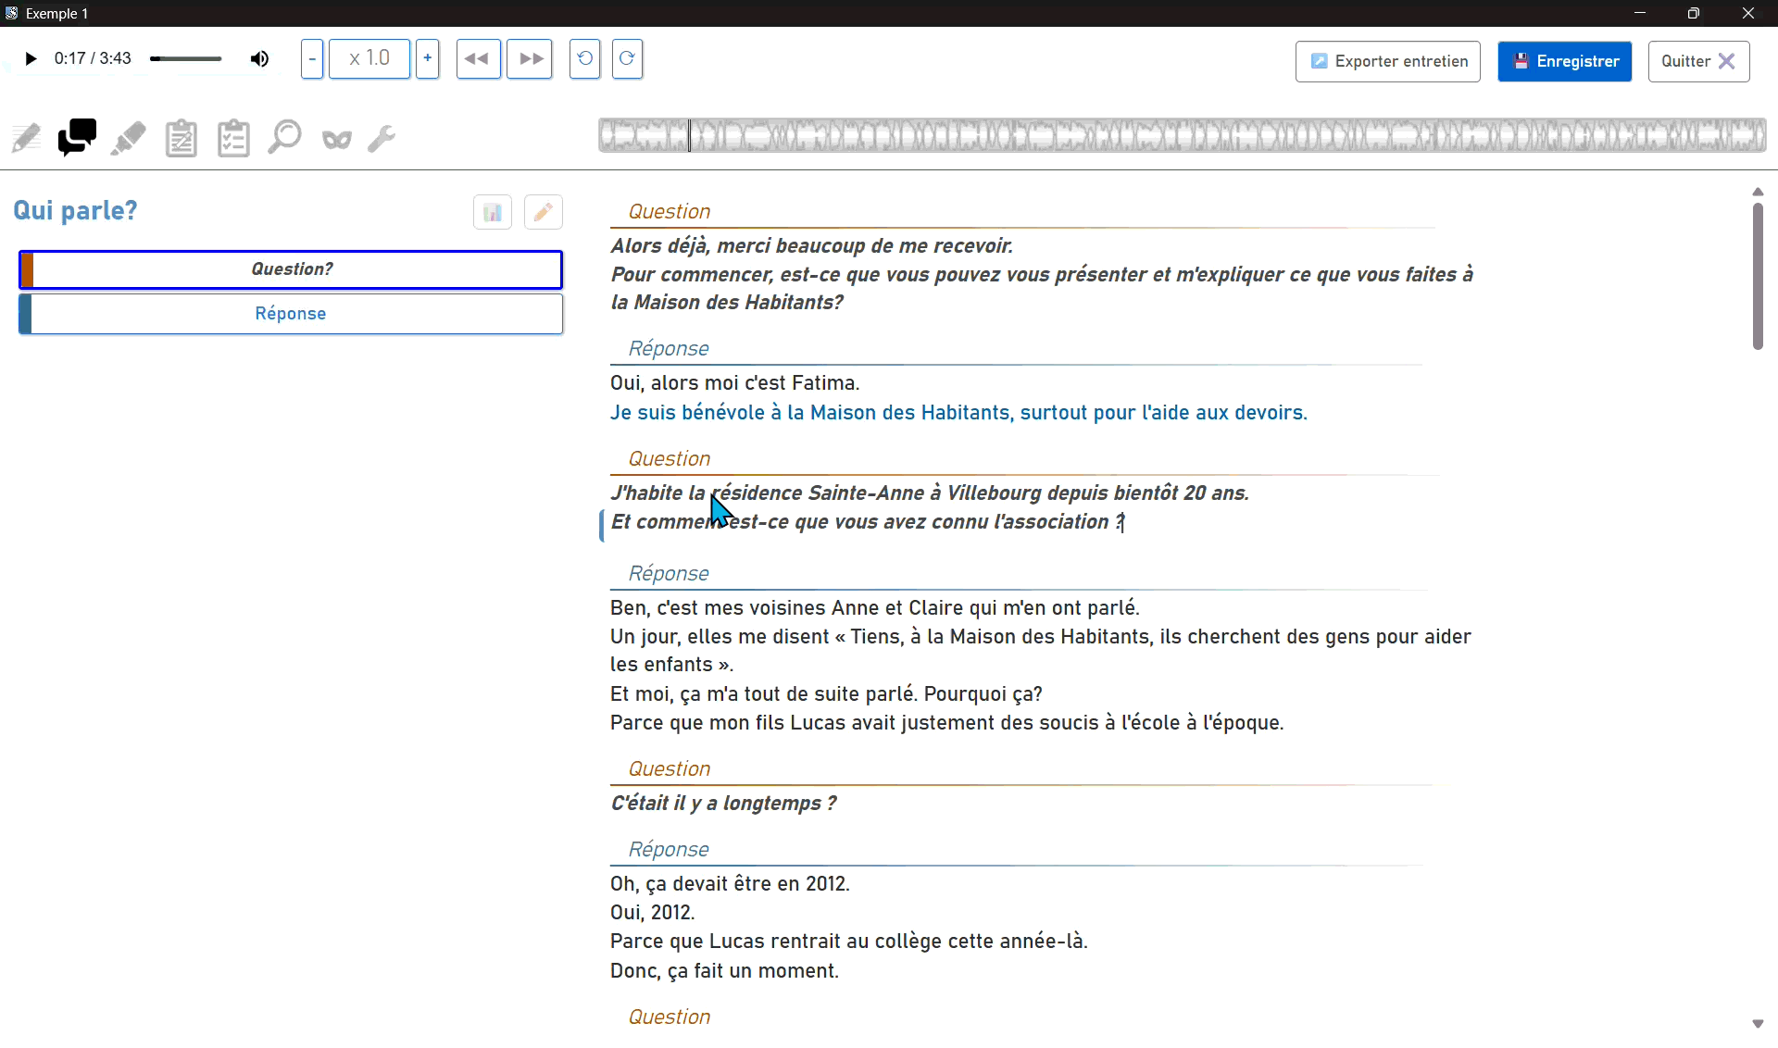Play the audio recording
The height and width of the screenshot is (1048, 1778).
coord(31,59)
